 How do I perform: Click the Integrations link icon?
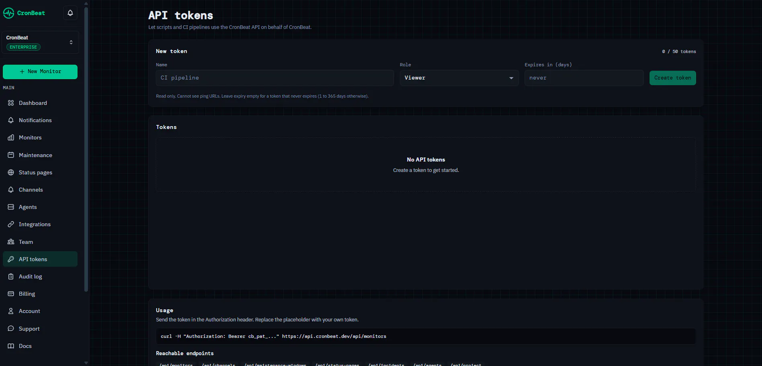11,224
